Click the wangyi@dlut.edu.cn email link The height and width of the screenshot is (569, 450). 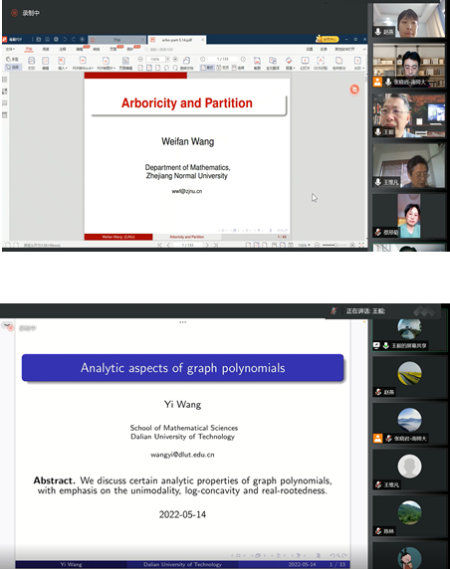tap(182, 455)
